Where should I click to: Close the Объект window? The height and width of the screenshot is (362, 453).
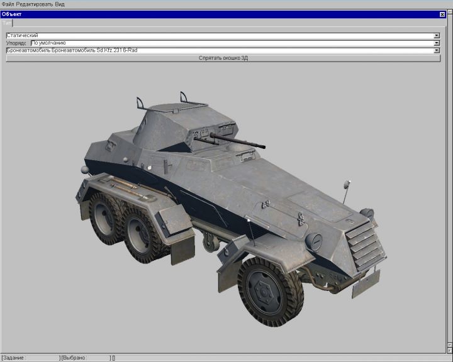click(x=442, y=14)
